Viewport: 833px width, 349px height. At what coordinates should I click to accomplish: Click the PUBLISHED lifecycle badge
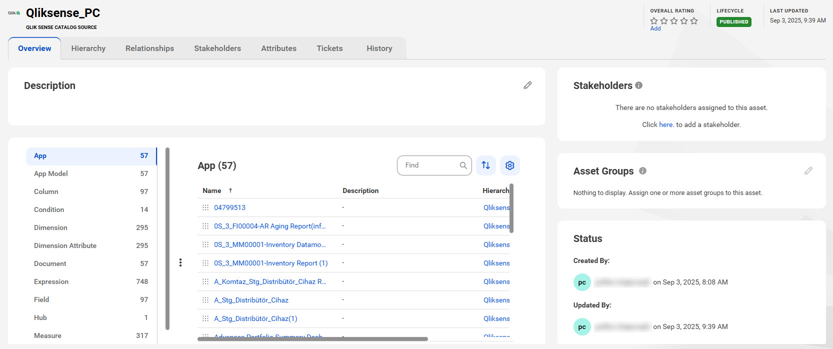point(734,22)
